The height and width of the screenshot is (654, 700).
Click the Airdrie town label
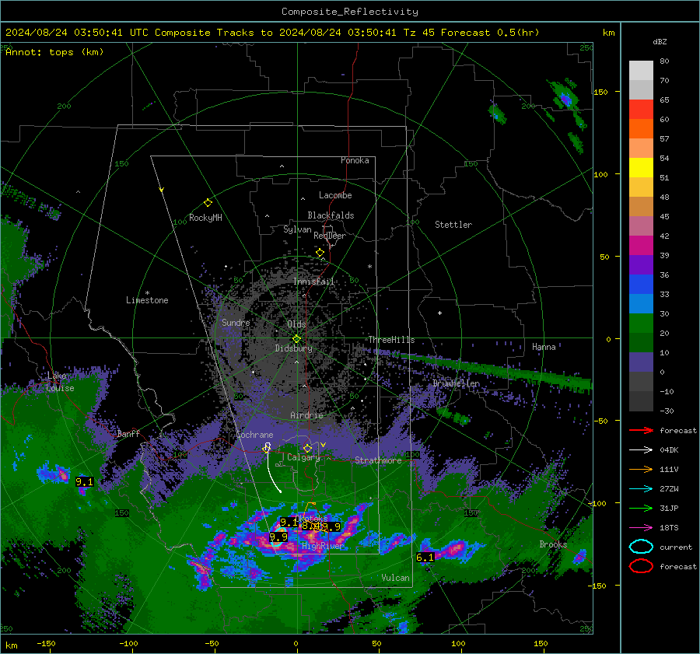[x=306, y=415]
